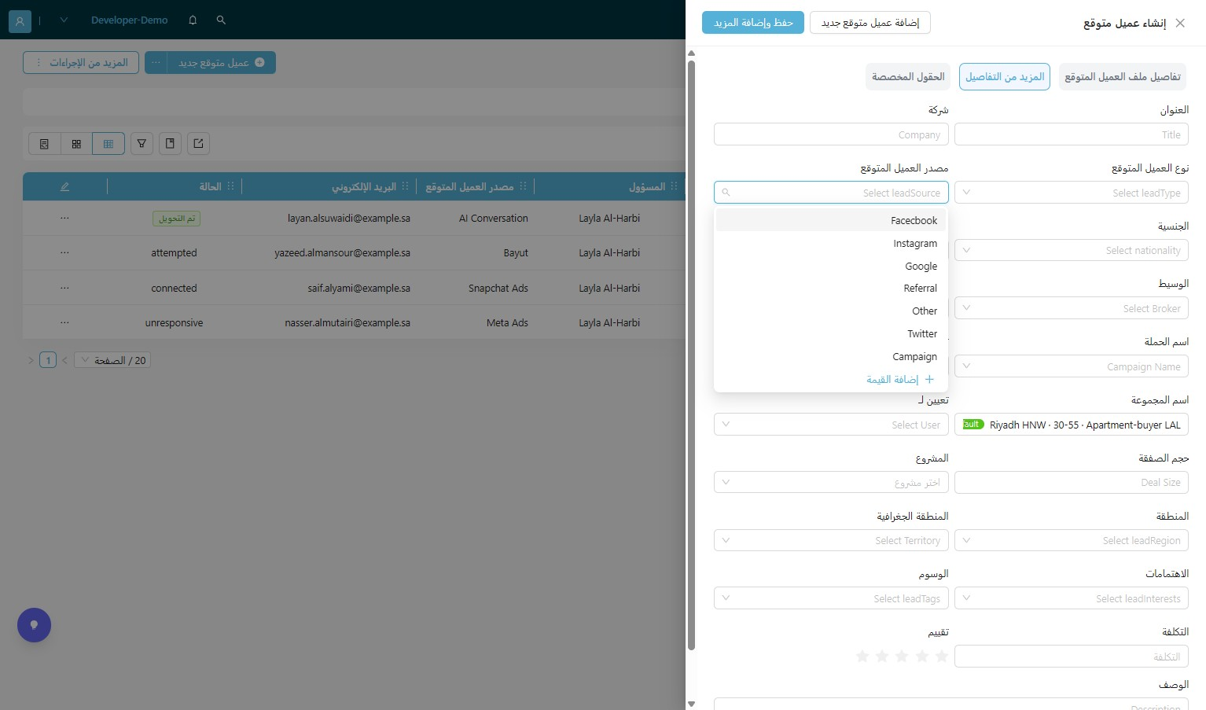Click إضافة عميل متوقع جديد button

coord(870,23)
